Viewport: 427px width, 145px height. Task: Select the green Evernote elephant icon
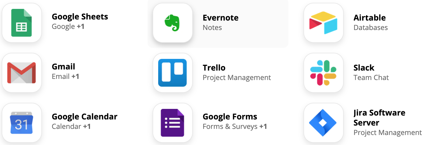click(x=173, y=23)
